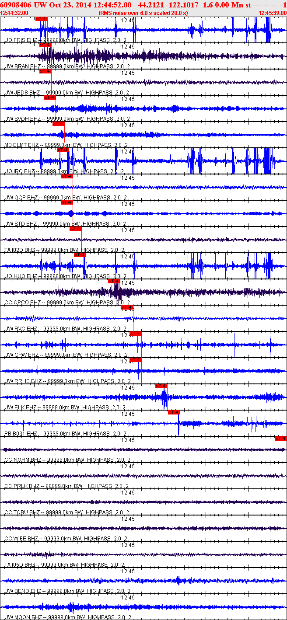Select the UW.STD.EHZ station label

click(21, 224)
